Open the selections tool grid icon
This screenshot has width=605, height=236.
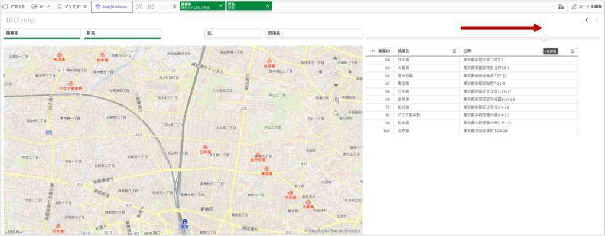pyautogui.click(x=560, y=6)
